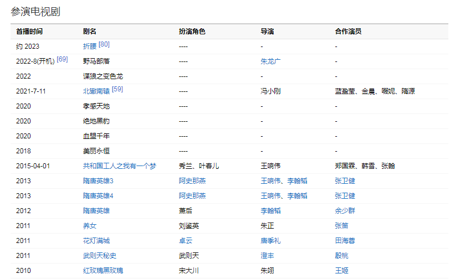Screen dimensions: 460x279
Task: Open the 武则天秘史 drama link
Action: click(x=100, y=256)
